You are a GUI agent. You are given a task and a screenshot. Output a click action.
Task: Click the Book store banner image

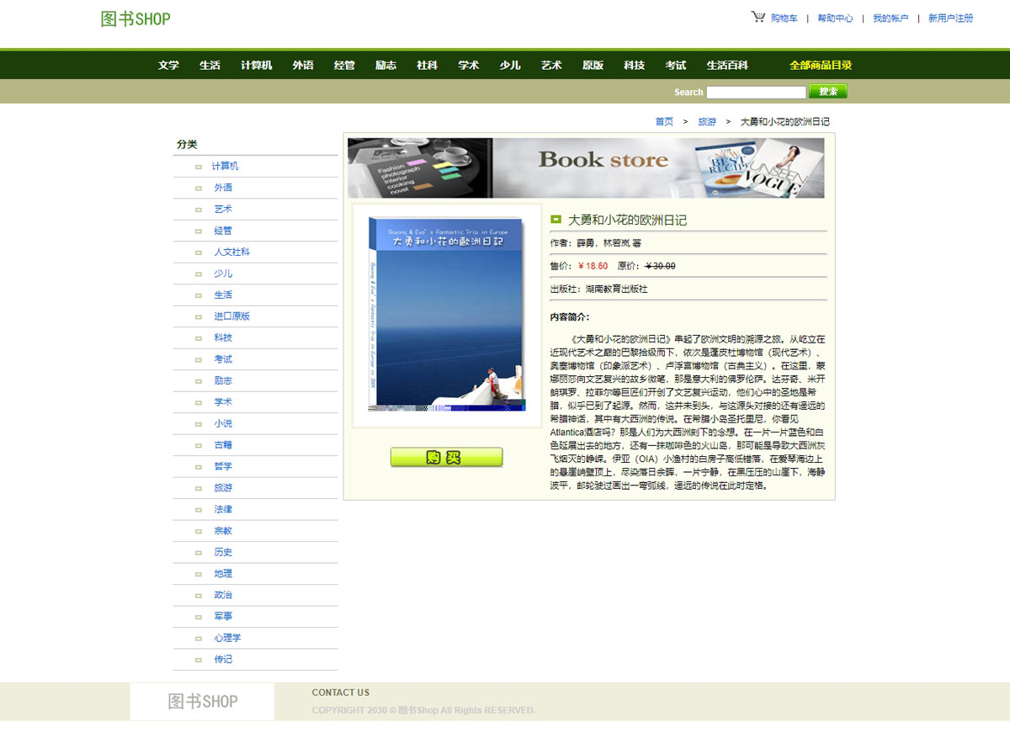pos(586,167)
